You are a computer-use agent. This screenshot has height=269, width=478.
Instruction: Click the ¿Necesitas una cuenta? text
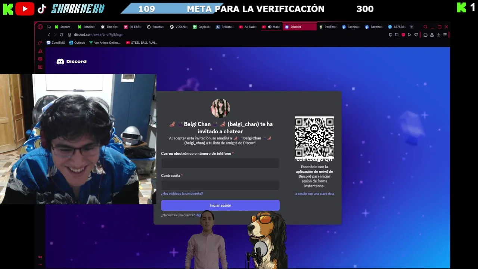pyautogui.click(x=178, y=215)
